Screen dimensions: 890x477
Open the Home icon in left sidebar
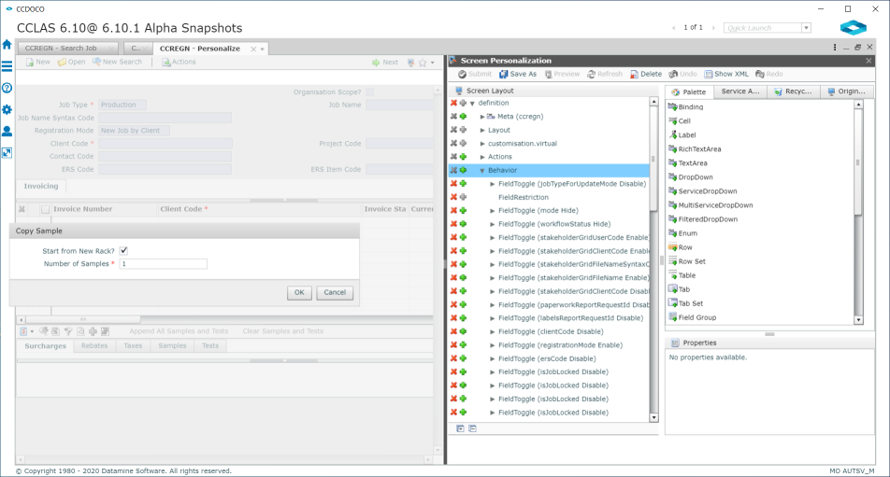pos(7,45)
